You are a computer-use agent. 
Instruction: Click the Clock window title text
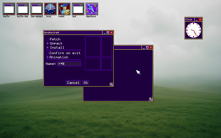[x=189, y=20]
